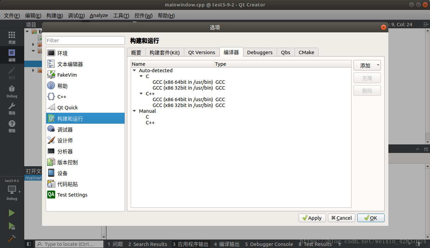Image resolution: width=430 pixels, height=248 pixels.
Task: Open the 2 Search Results pane
Action: point(148,244)
